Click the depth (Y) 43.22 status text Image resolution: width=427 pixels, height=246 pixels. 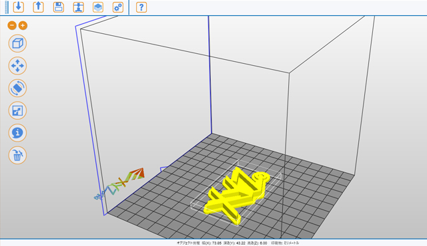tap(234, 243)
